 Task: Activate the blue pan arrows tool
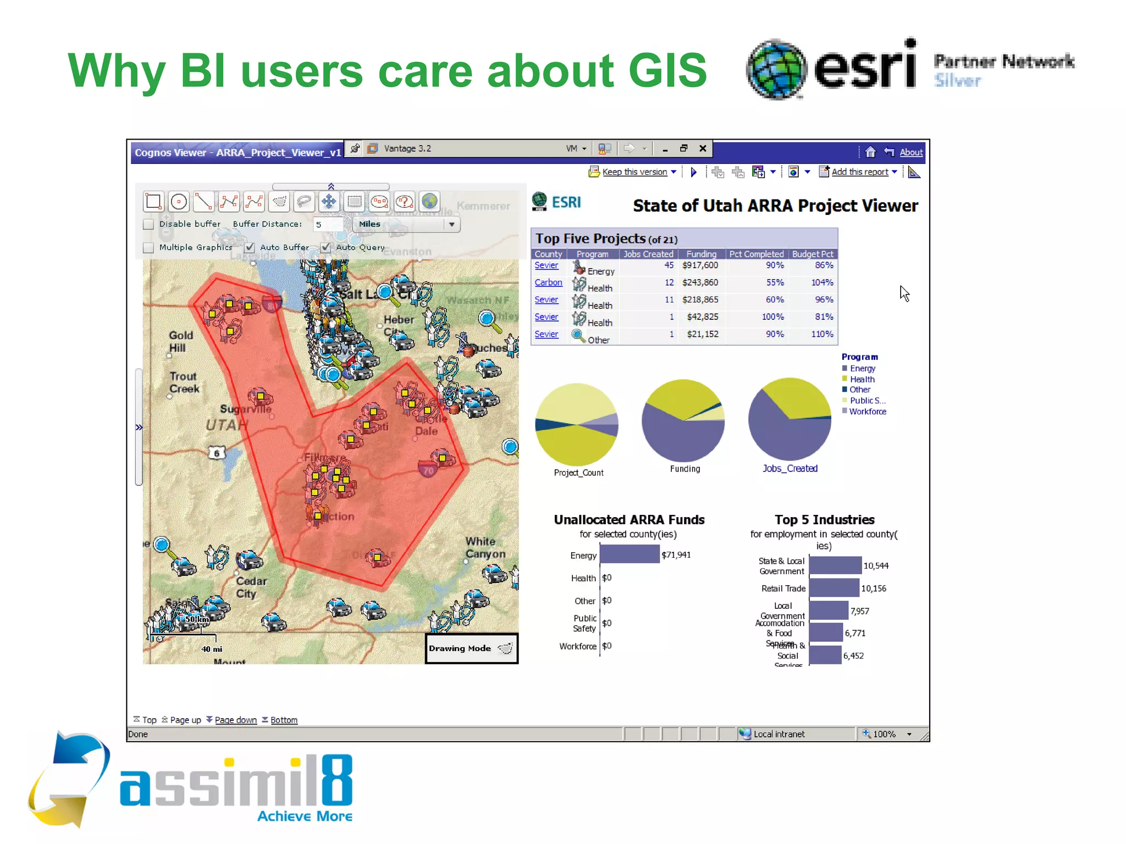coord(328,202)
